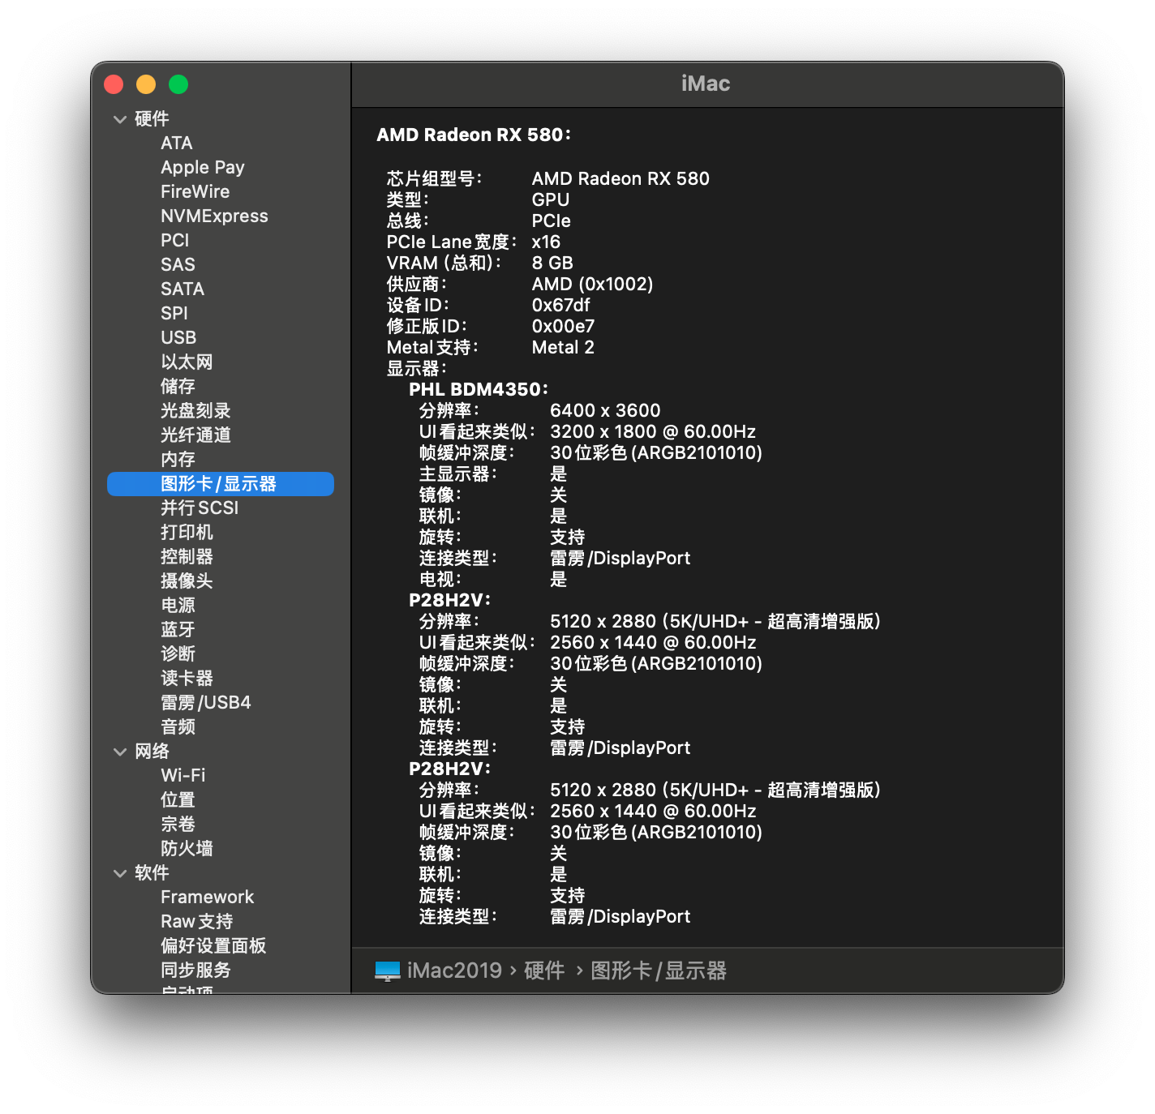Select NVMExpress in the sidebar
Image resolution: width=1155 pixels, height=1114 pixels.
(x=214, y=216)
